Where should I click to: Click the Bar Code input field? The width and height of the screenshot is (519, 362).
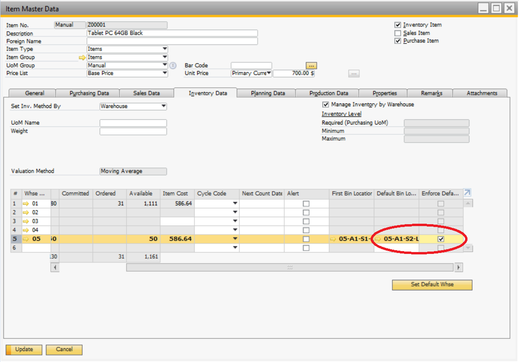pyautogui.click(x=251, y=66)
